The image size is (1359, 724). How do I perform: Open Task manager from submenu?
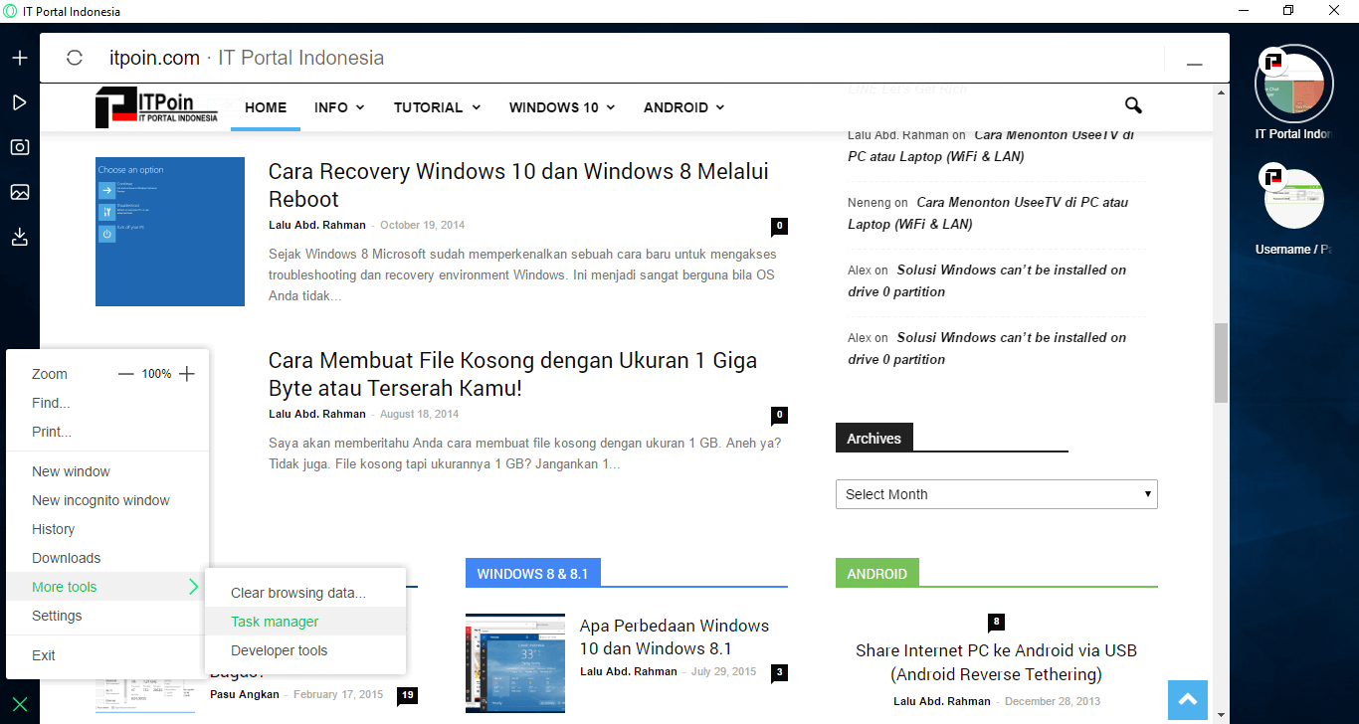tap(305, 622)
